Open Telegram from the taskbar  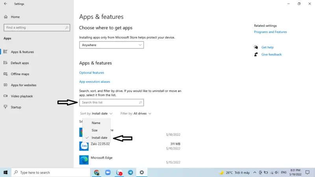tap(130, 172)
